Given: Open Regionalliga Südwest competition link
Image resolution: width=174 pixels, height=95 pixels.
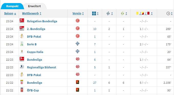Looking at the screenshot, I should point(41,67).
